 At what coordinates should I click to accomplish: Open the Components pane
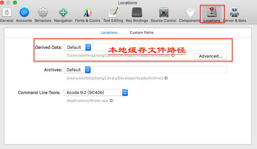coord(190,15)
